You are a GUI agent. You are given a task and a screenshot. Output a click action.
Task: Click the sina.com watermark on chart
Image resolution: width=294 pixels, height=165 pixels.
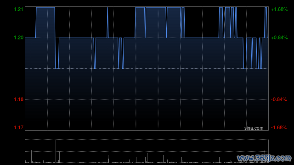pos(254,128)
